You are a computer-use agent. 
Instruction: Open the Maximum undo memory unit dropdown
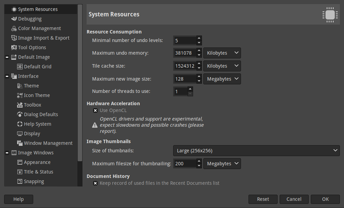click(222, 53)
